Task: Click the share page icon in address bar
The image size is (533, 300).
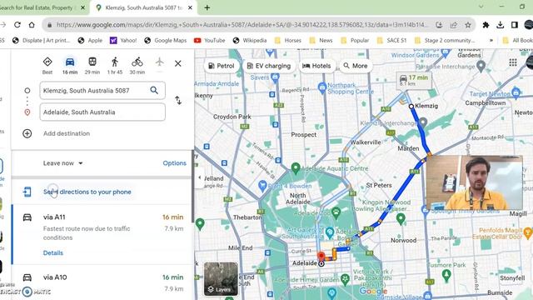Action: pyautogui.click(x=453, y=25)
